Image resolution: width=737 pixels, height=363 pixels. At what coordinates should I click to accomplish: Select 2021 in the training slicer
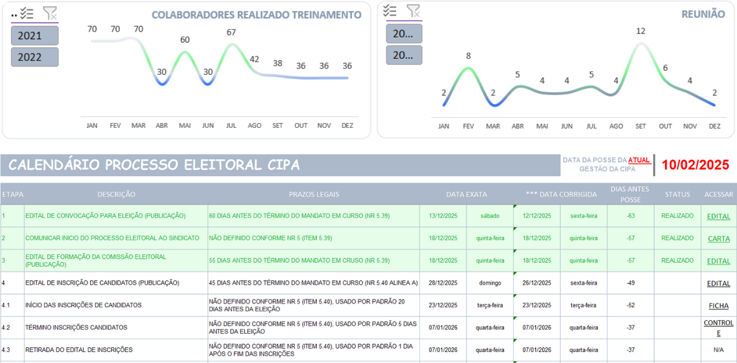[35, 36]
